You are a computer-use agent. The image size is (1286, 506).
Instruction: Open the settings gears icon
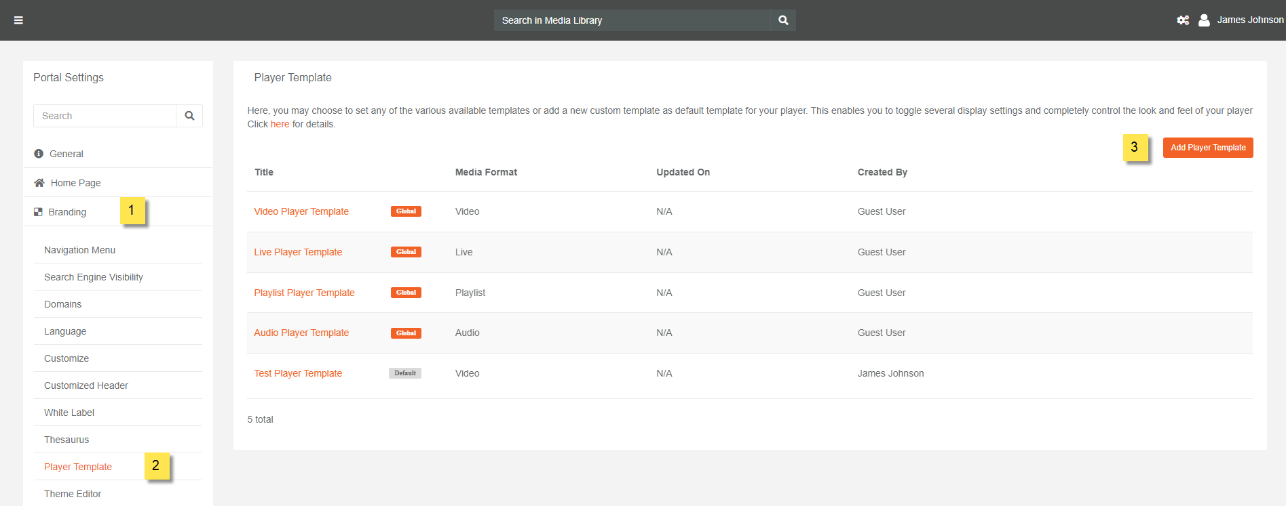pos(1183,20)
